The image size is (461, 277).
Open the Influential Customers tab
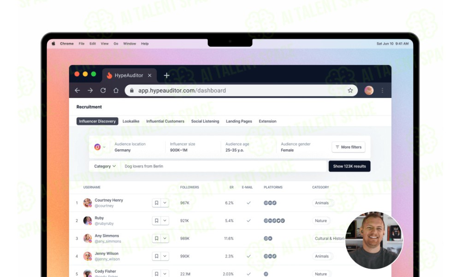165,121
